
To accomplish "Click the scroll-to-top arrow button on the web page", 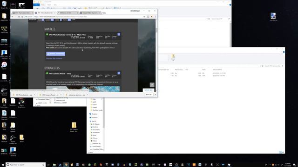I will pyautogui.click(x=152, y=85).
